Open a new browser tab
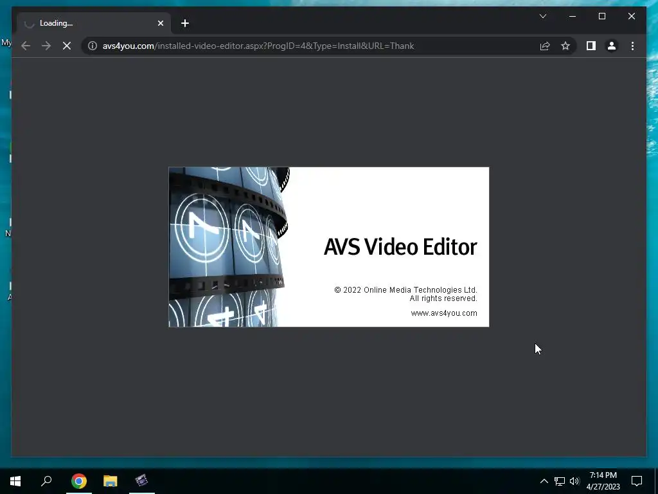 [185, 23]
